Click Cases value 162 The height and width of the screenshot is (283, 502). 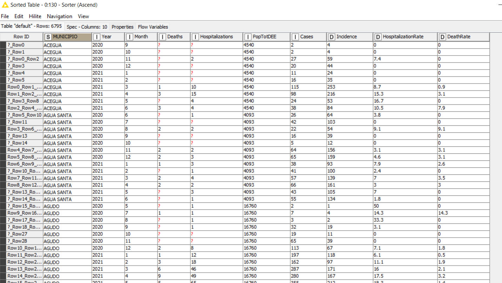[x=308, y=262]
